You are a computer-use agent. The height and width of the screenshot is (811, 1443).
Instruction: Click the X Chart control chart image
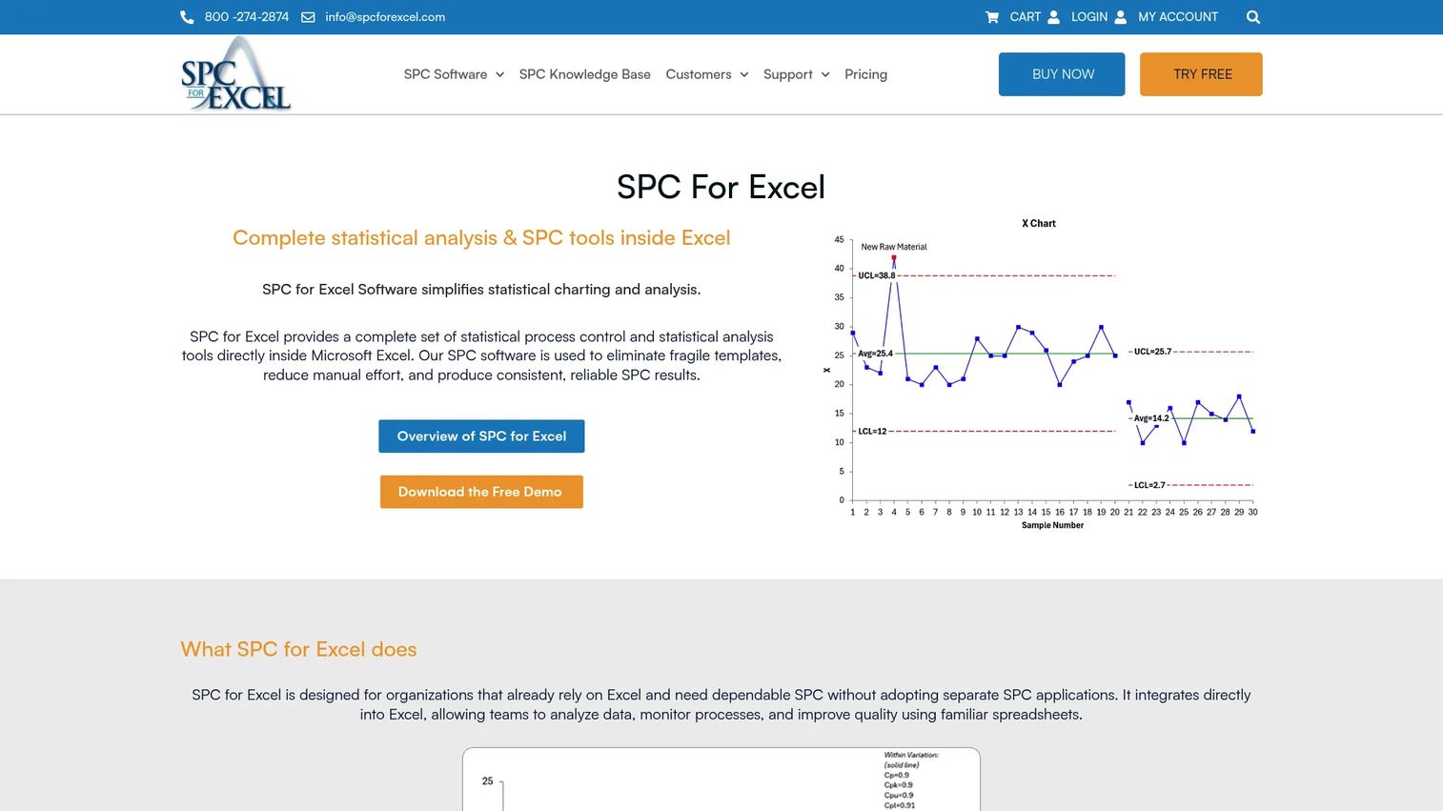click(x=1041, y=373)
